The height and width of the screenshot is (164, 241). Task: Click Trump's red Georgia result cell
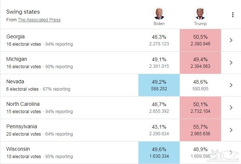click(200, 40)
